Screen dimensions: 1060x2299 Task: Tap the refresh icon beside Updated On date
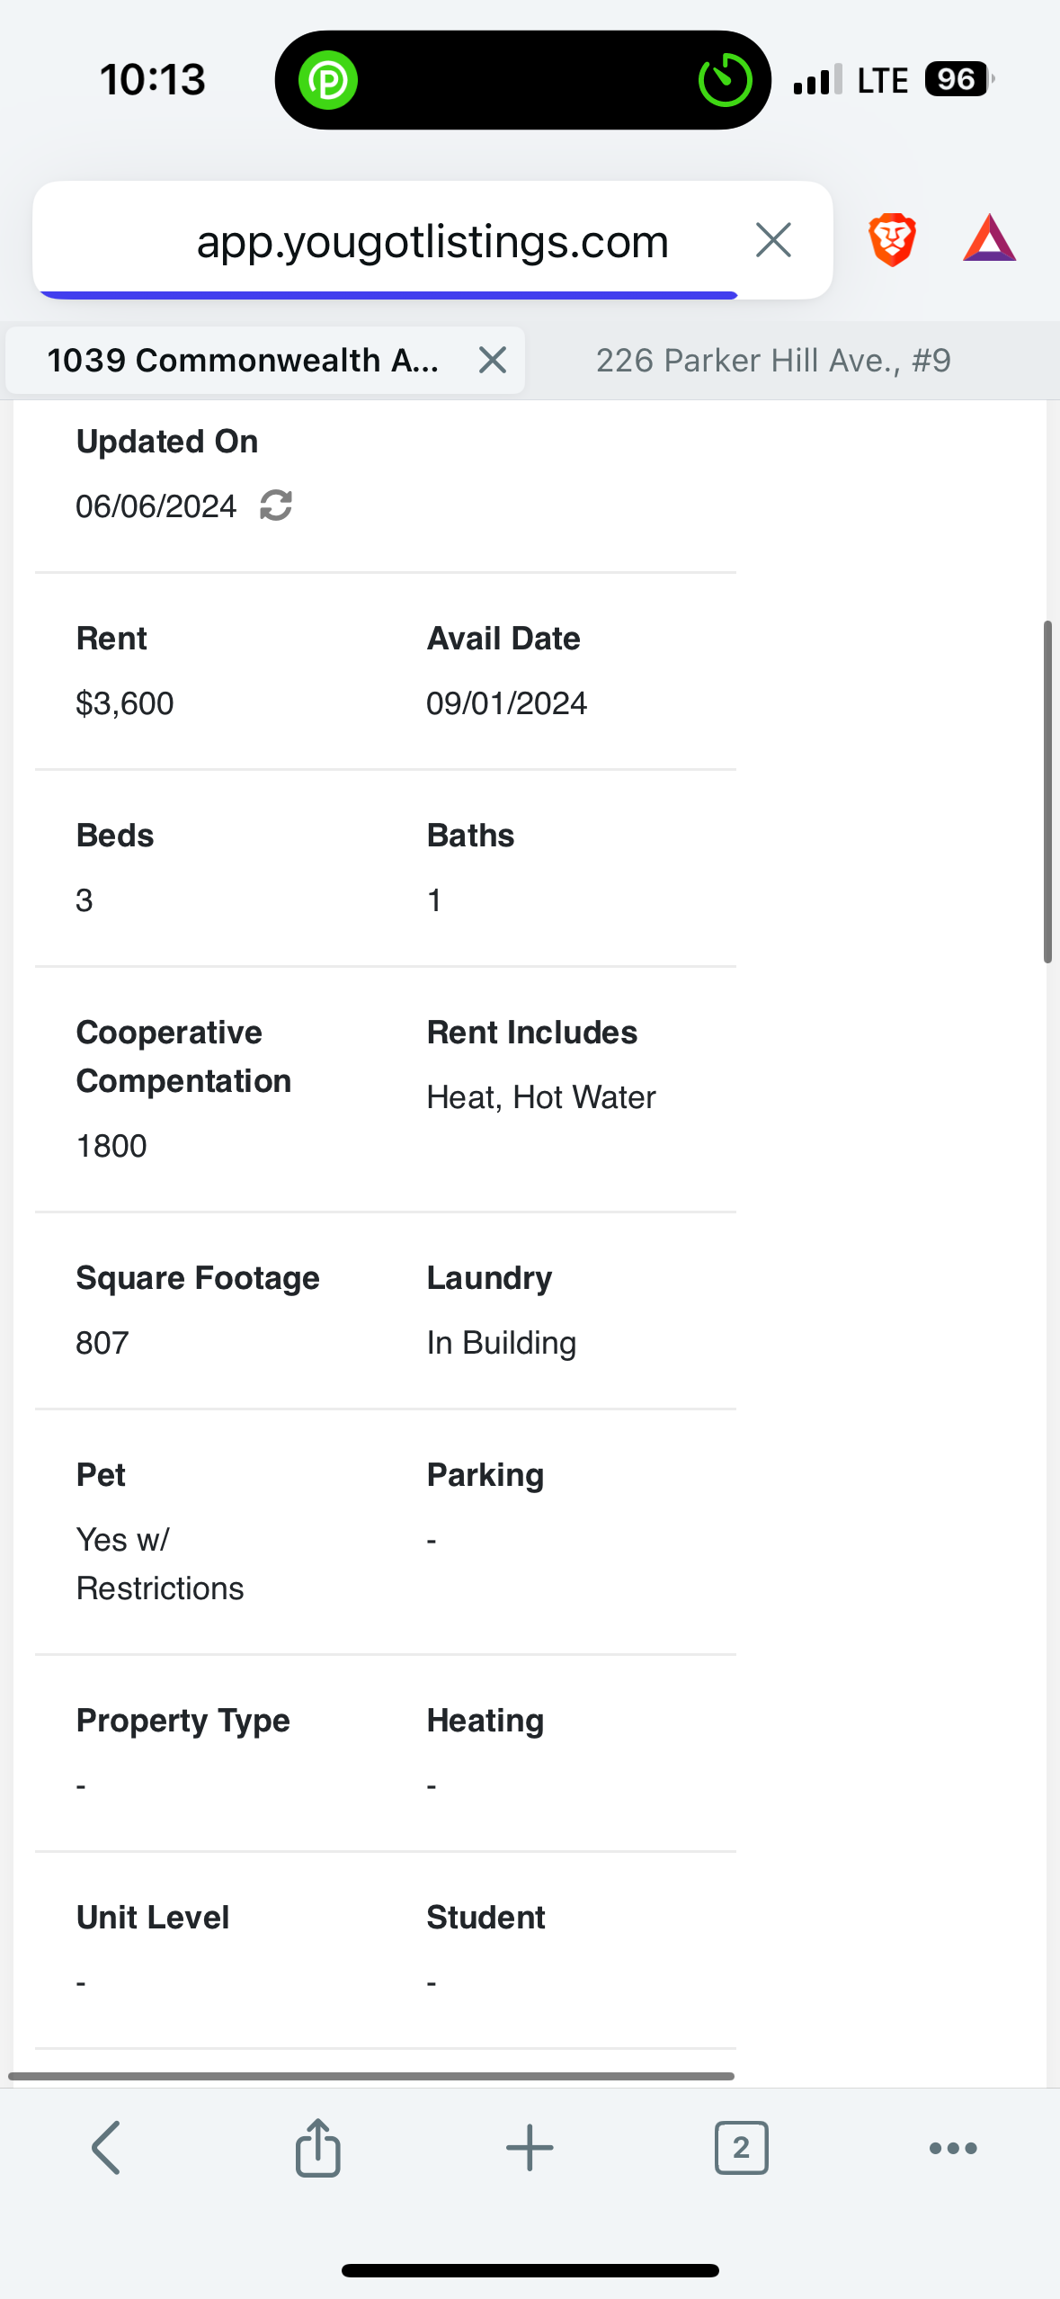(x=276, y=505)
